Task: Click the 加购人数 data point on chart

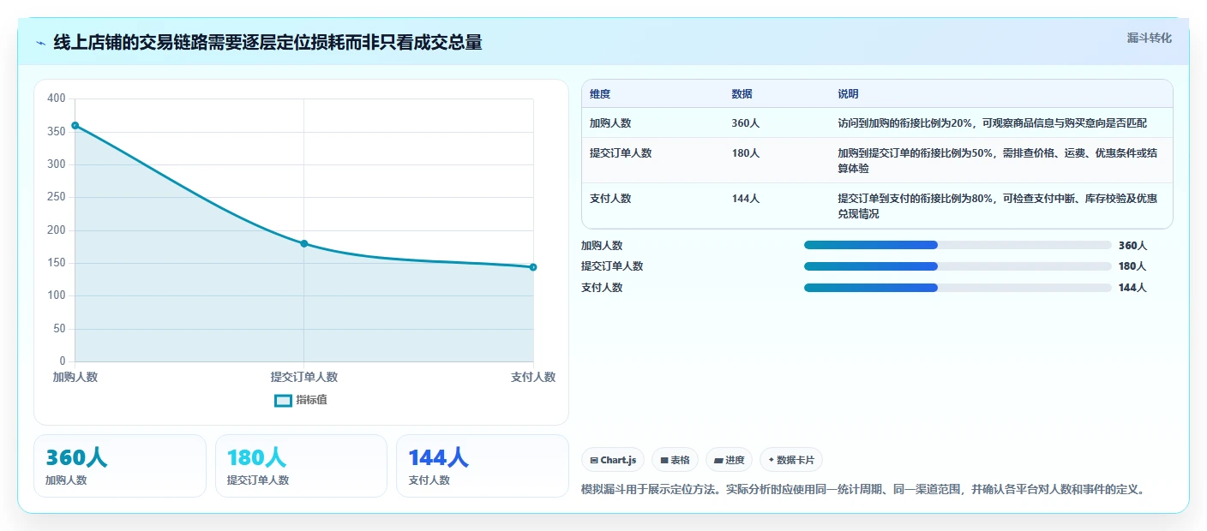Action: 75,125
